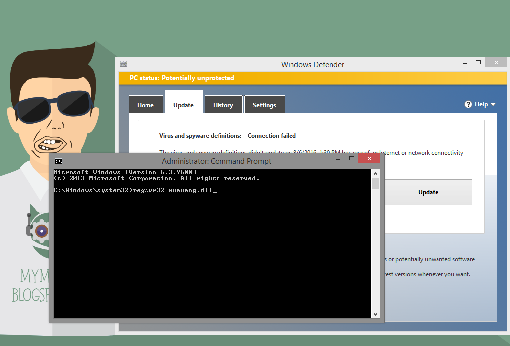Click the Command Prompt scrollbar down arrow
Screen dimensions: 510x346
click(x=375, y=314)
